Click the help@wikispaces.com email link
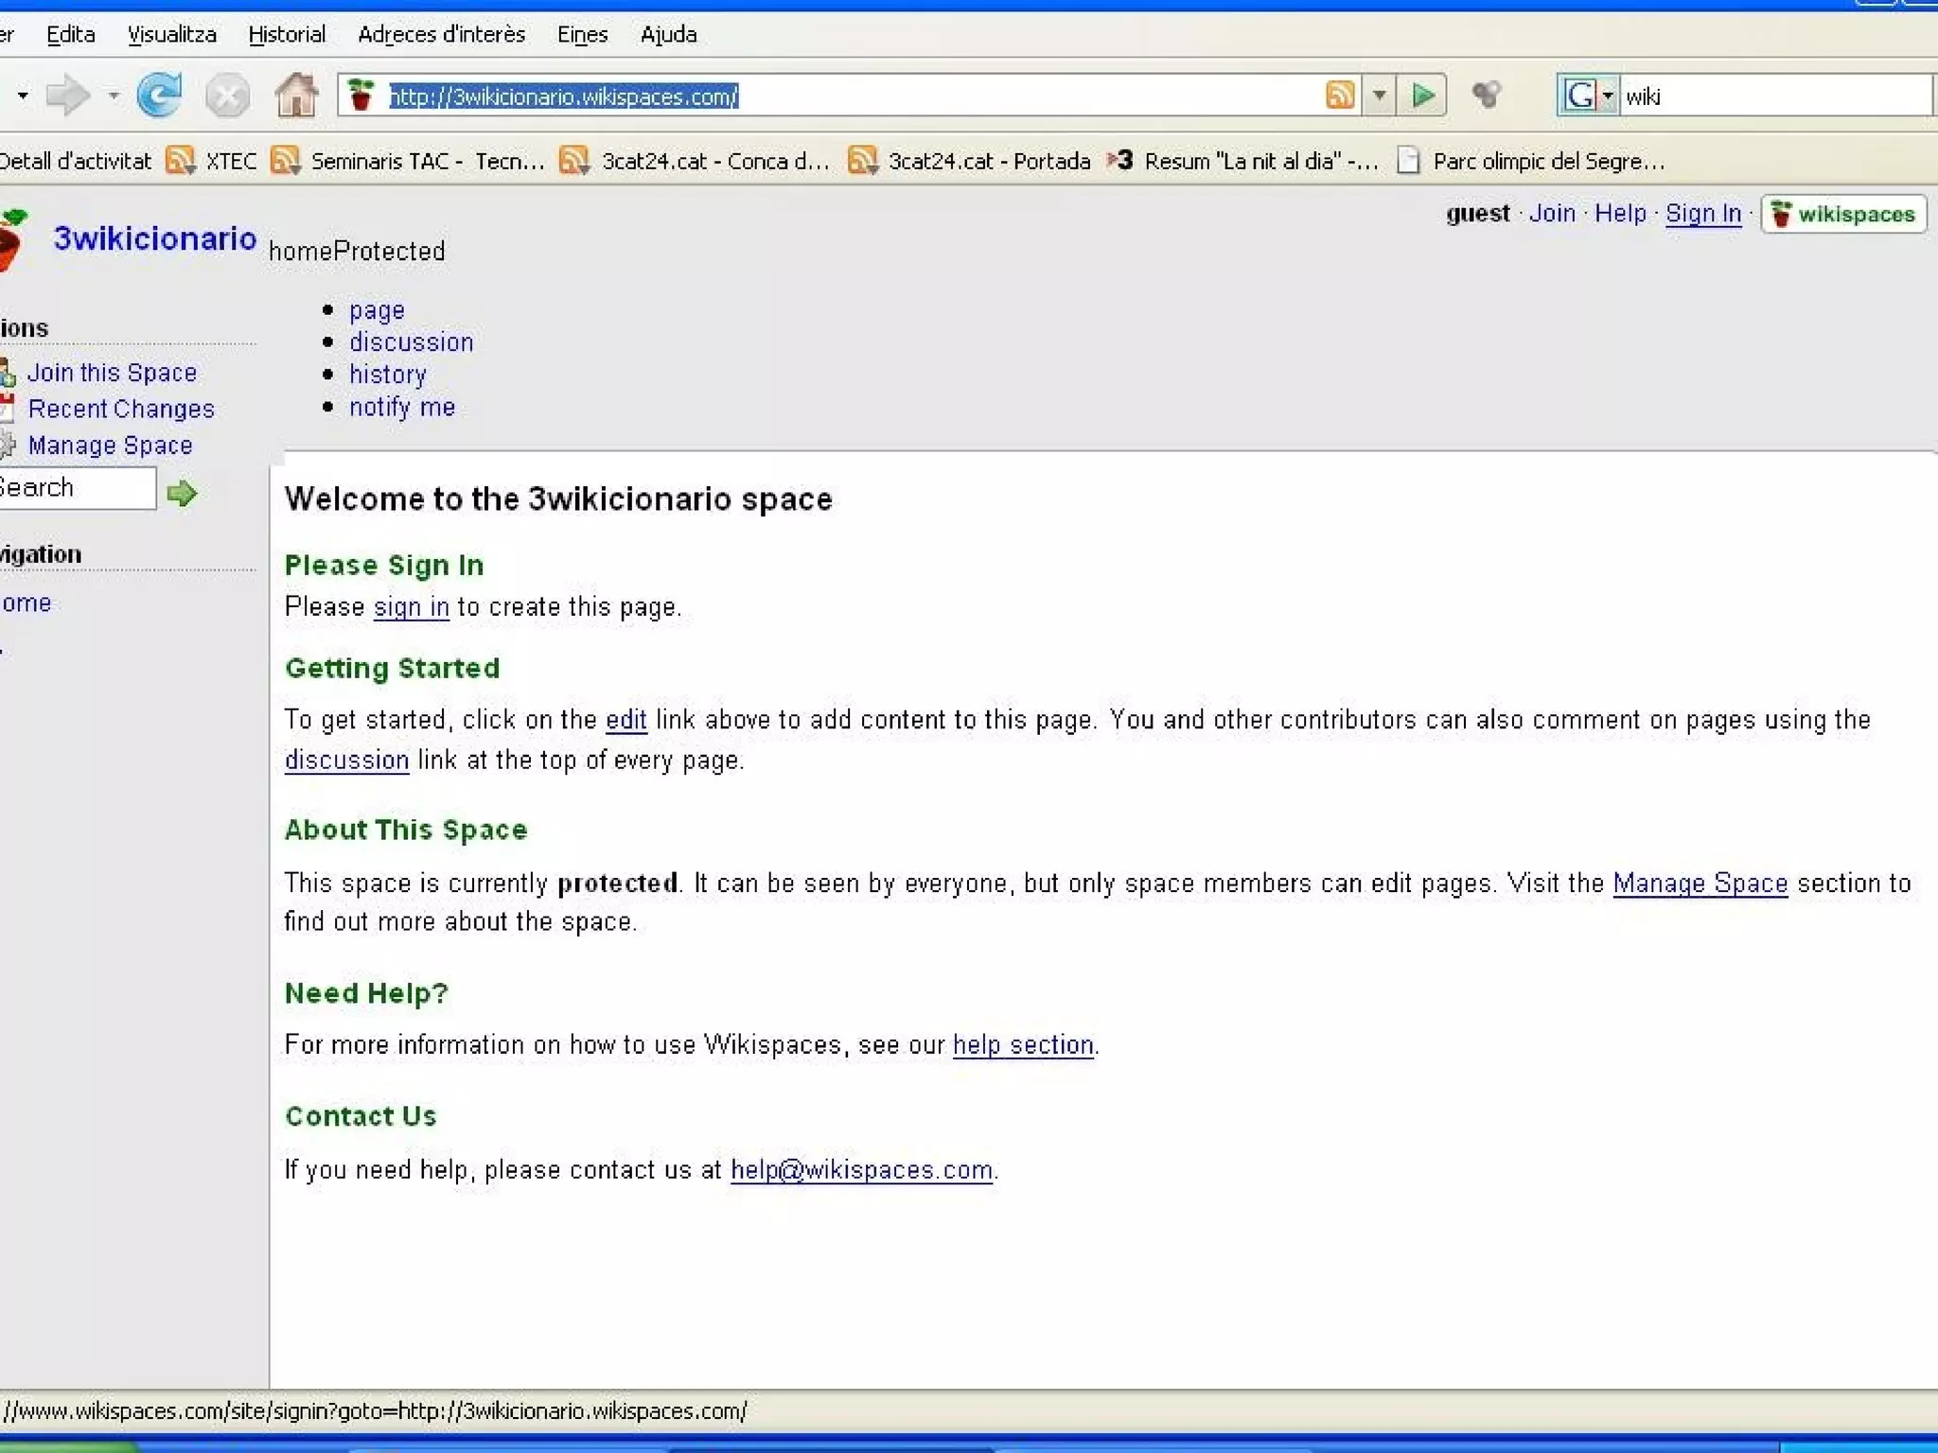The width and height of the screenshot is (1938, 1453). click(861, 1170)
